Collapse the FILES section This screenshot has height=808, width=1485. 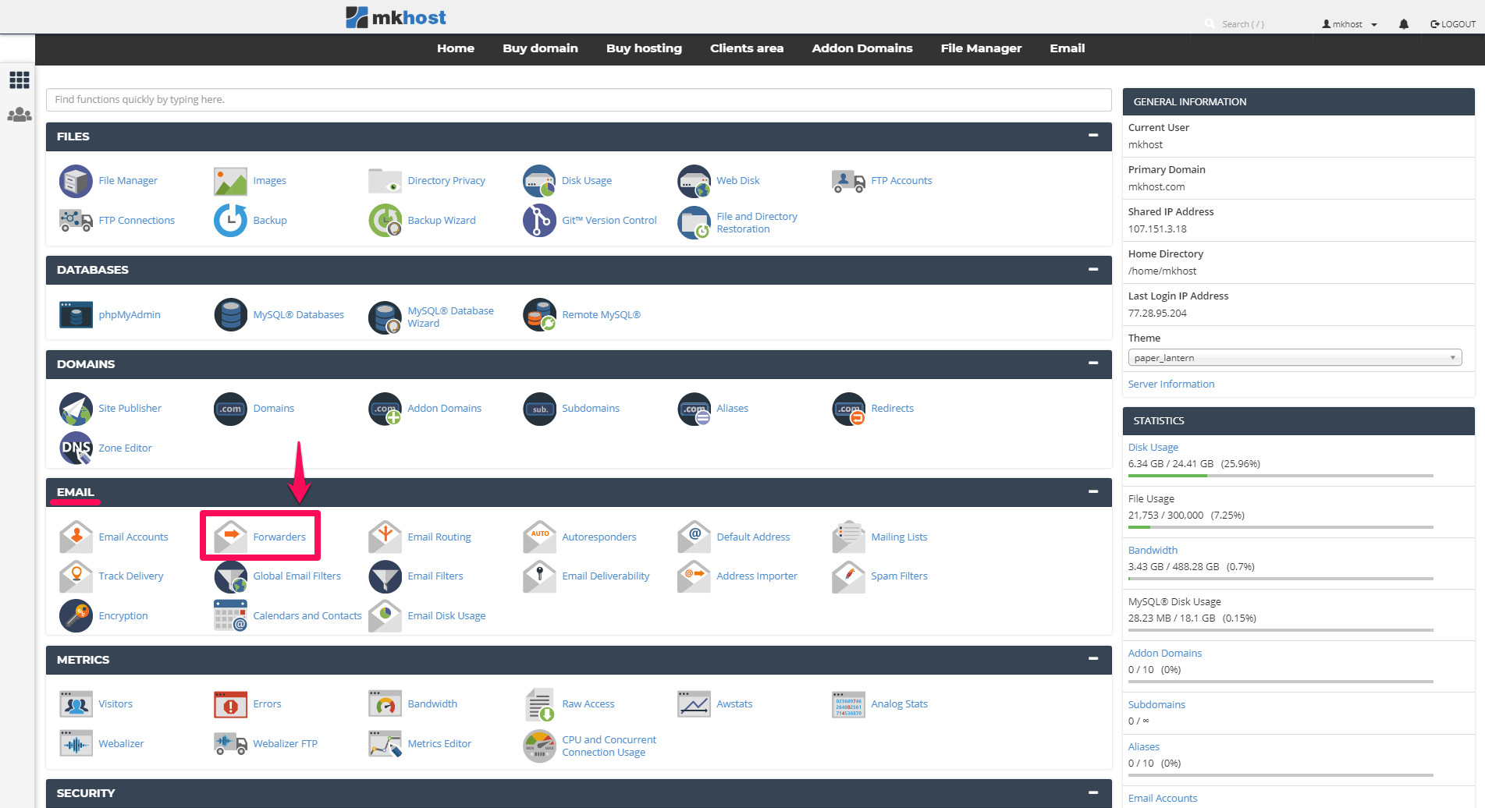1093,136
